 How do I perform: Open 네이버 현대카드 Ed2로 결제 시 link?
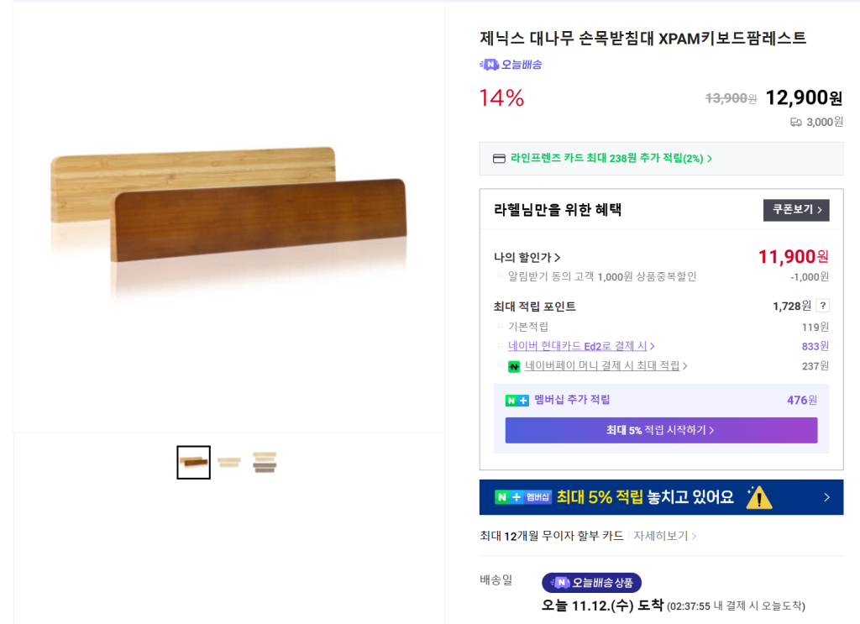[581, 346]
